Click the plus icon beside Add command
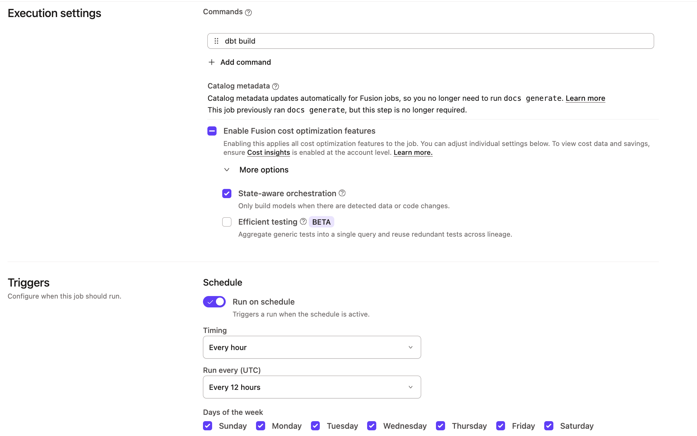The image size is (697, 436). click(211, 62)
